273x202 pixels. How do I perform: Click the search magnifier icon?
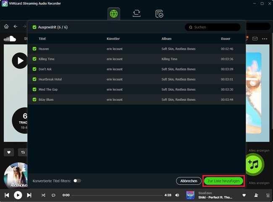pyautogui.click(x=191, y=27)
